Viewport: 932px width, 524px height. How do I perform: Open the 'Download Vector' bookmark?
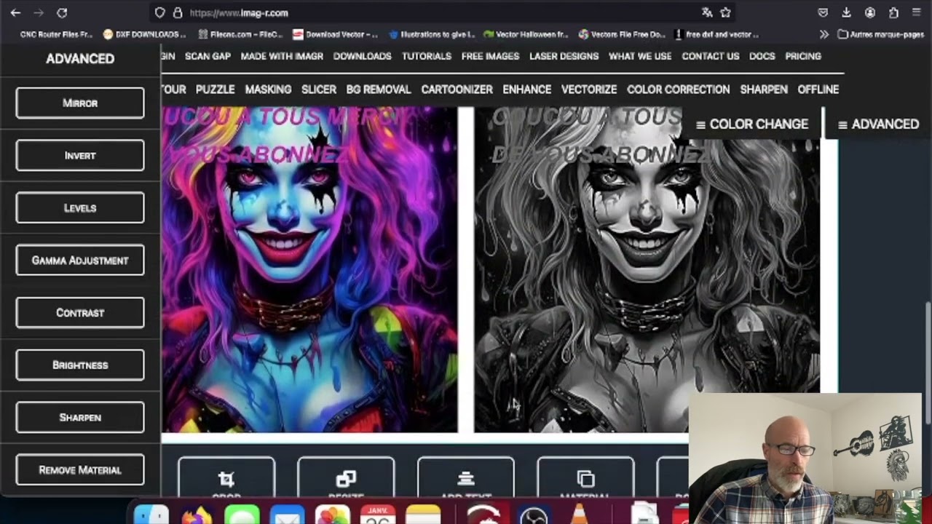pos(335,34)
